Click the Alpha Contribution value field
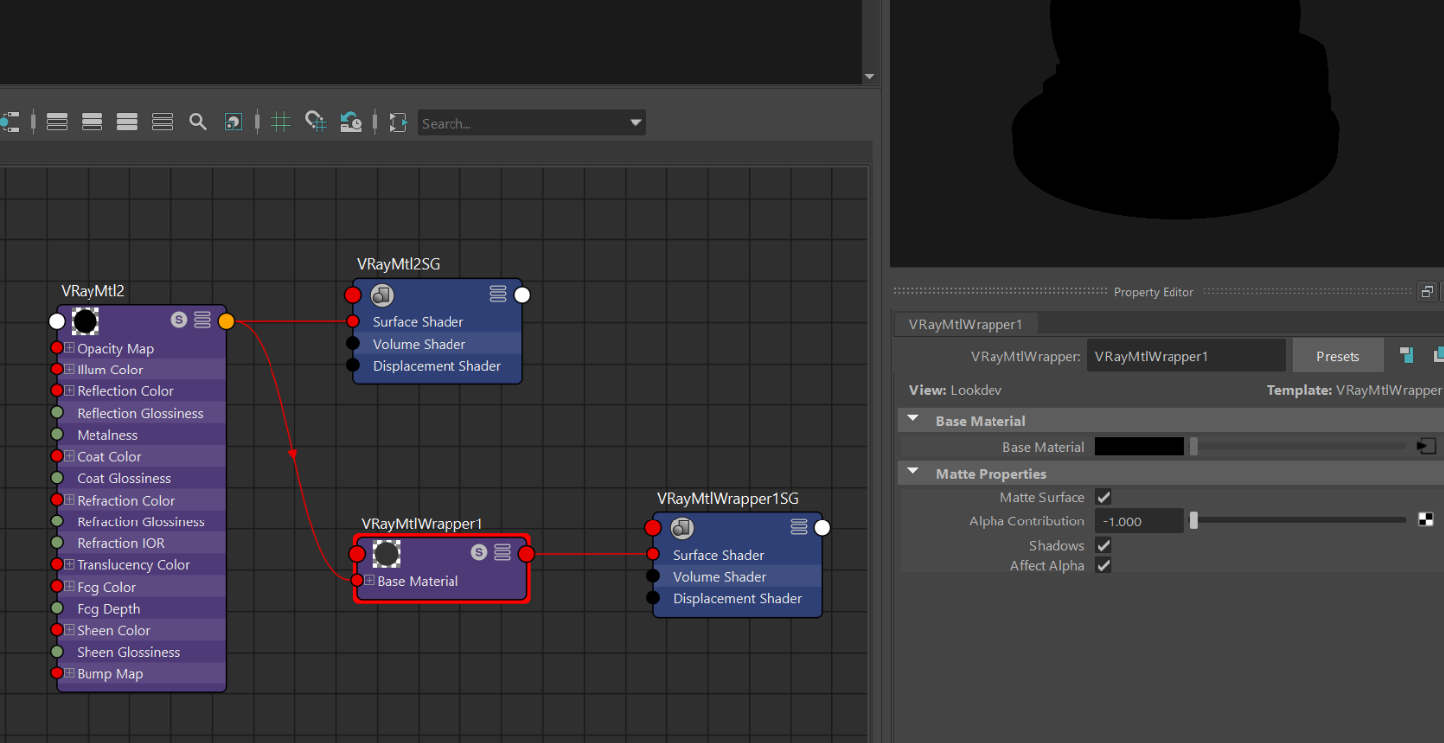This screenshot has height=743, width=1444. coord(1140,520)
